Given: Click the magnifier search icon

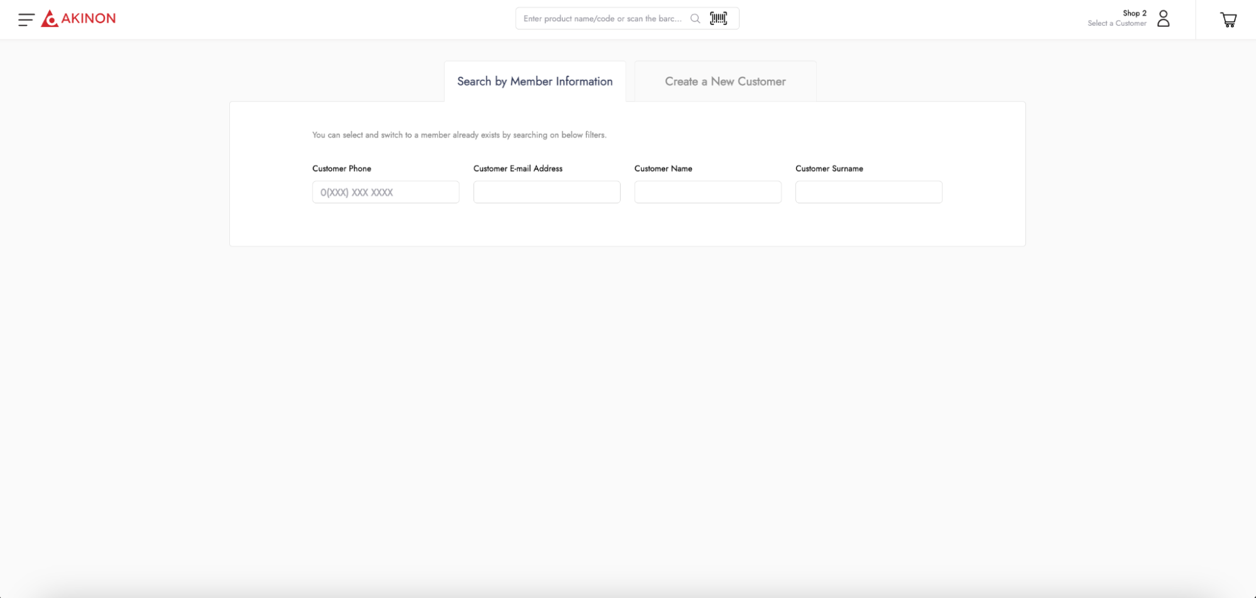Looking at the screenshot, I should click(695, 19).
